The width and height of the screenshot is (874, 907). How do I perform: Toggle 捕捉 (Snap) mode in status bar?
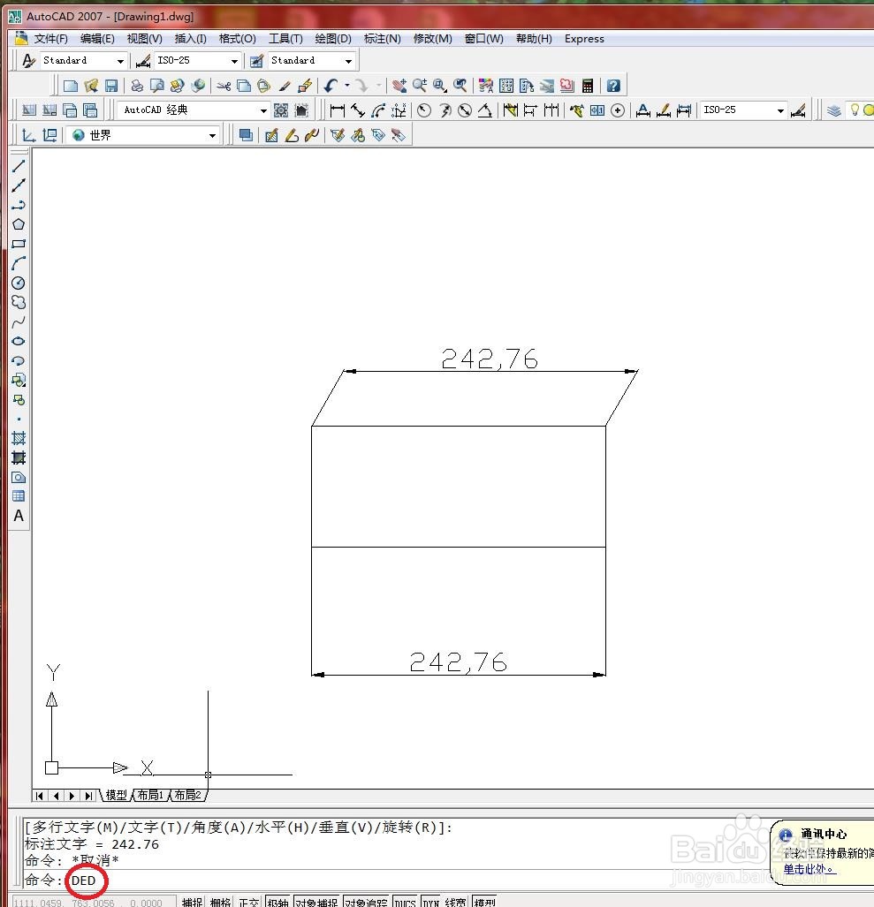[x=192, y=902]
